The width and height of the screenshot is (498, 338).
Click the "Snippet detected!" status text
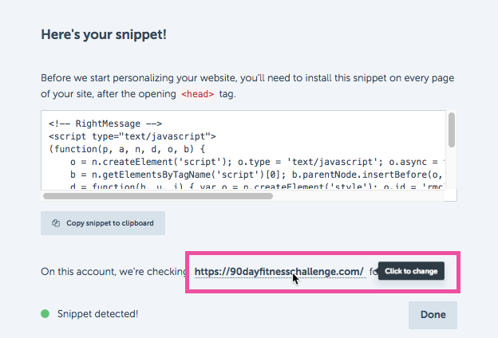98,314
